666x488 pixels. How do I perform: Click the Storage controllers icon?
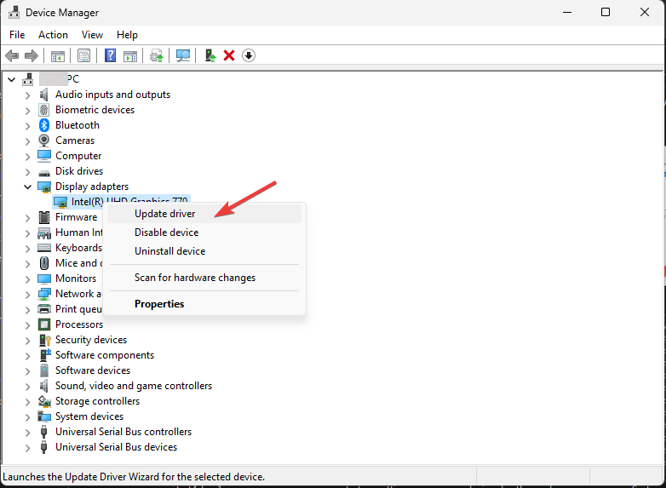44,401
